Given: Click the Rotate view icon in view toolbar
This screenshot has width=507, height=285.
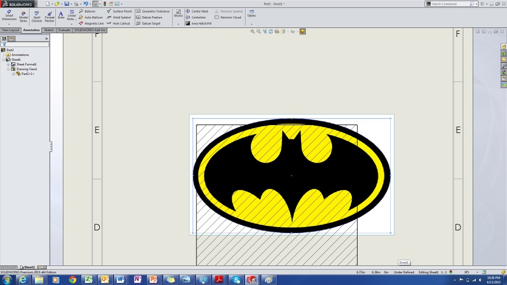Looking at the screenshot, I should click(x=270, y=31).
